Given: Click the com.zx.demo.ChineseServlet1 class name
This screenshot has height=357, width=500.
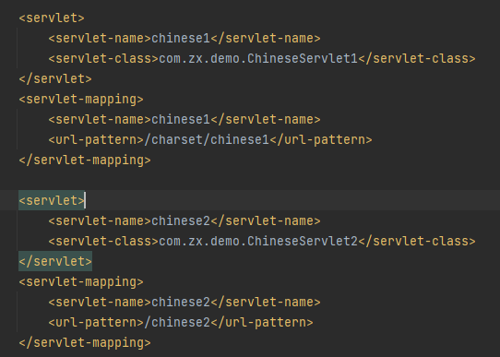Looking at the screenshot, I should pos(258,59).
